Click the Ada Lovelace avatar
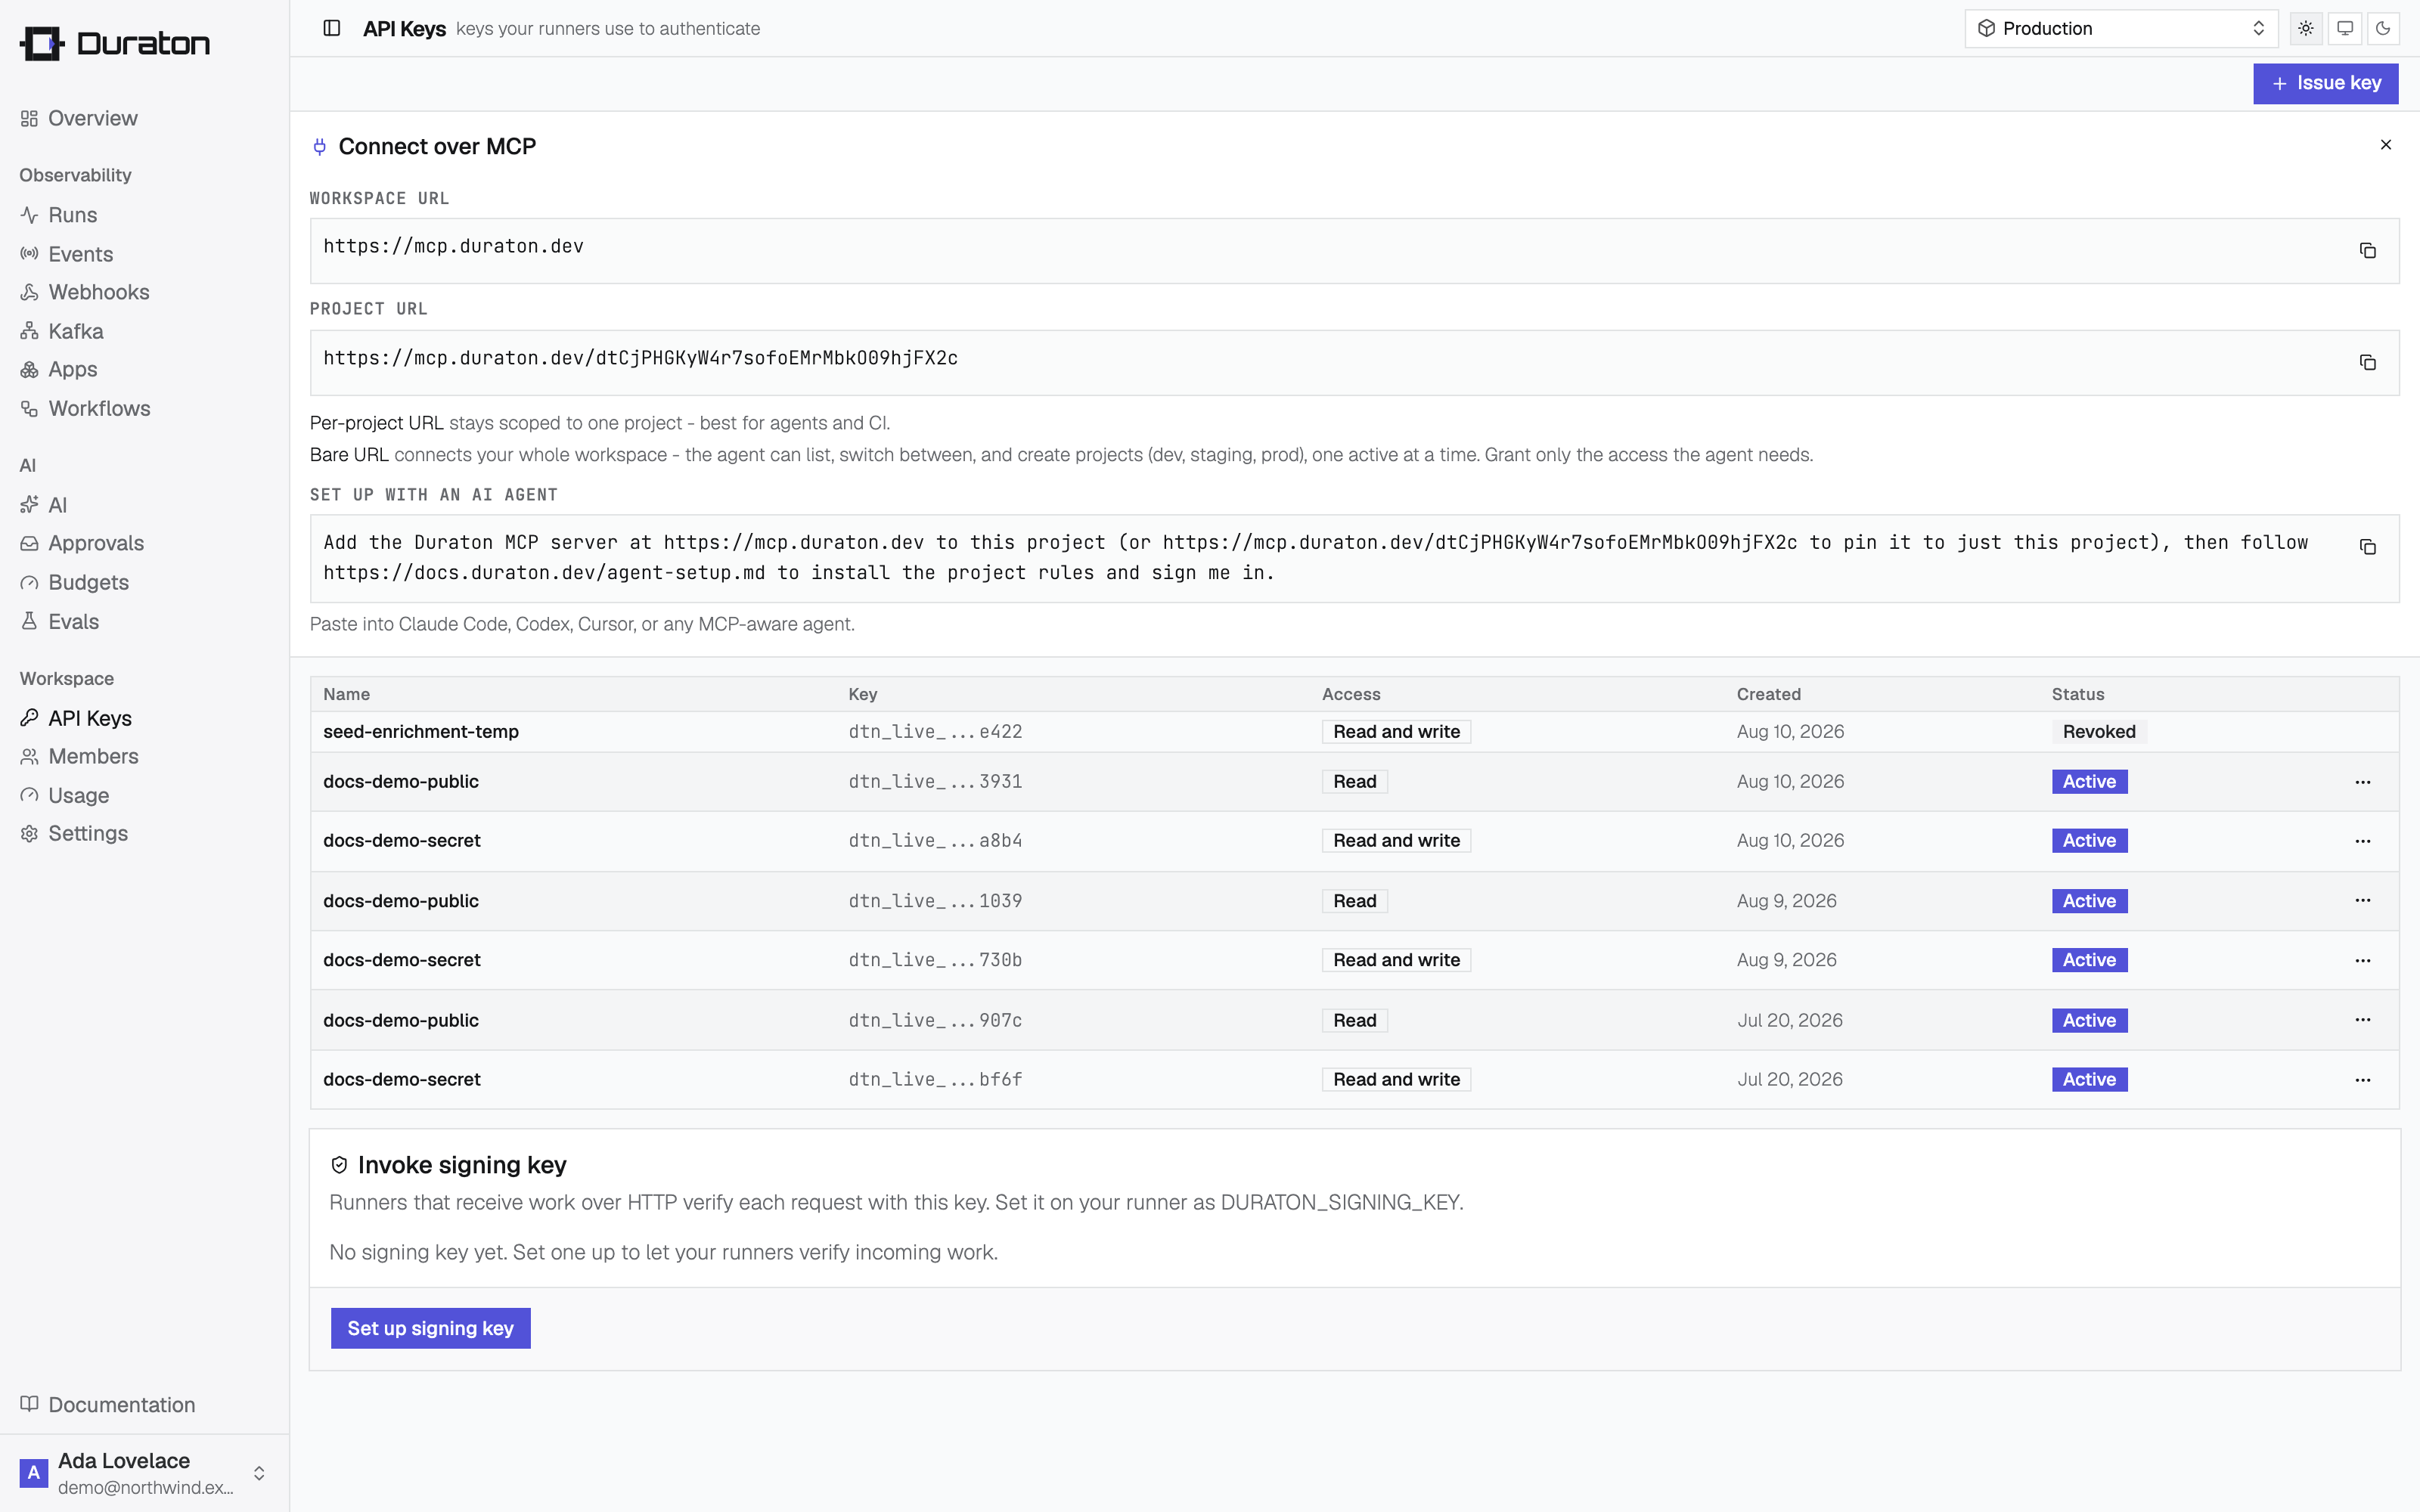 tap(34, 1473)
